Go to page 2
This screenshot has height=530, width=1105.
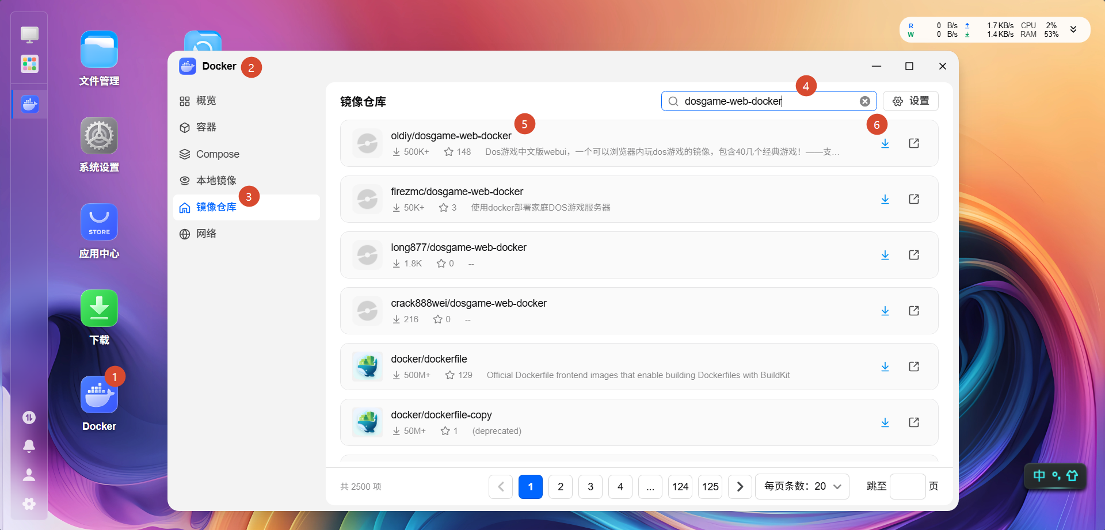click(x=561, y=487)
